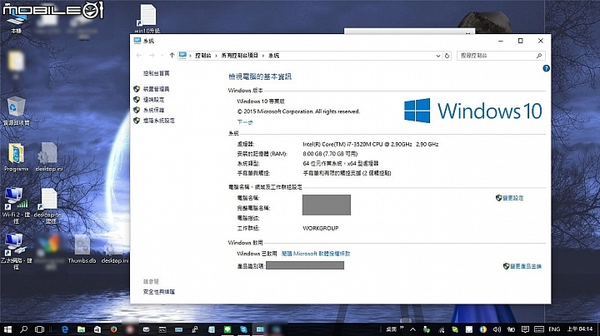The image size is (600, 336).
Task: Click the Intel Core i7-3520M processor text
Action: pyautogui.click(x=370, y=145)
